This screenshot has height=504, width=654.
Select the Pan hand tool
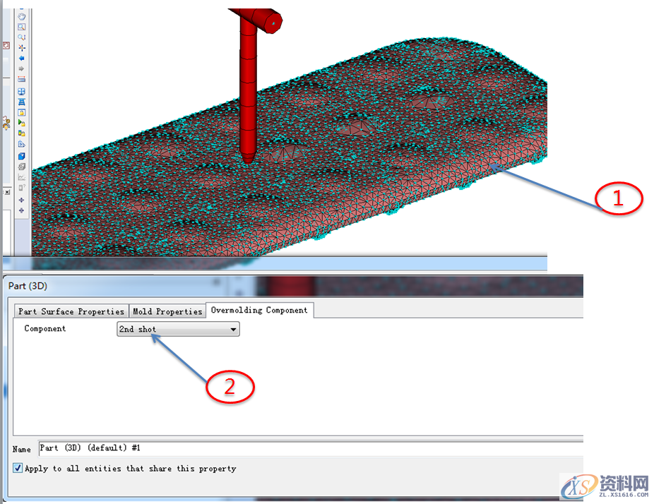tap(22, 16)
